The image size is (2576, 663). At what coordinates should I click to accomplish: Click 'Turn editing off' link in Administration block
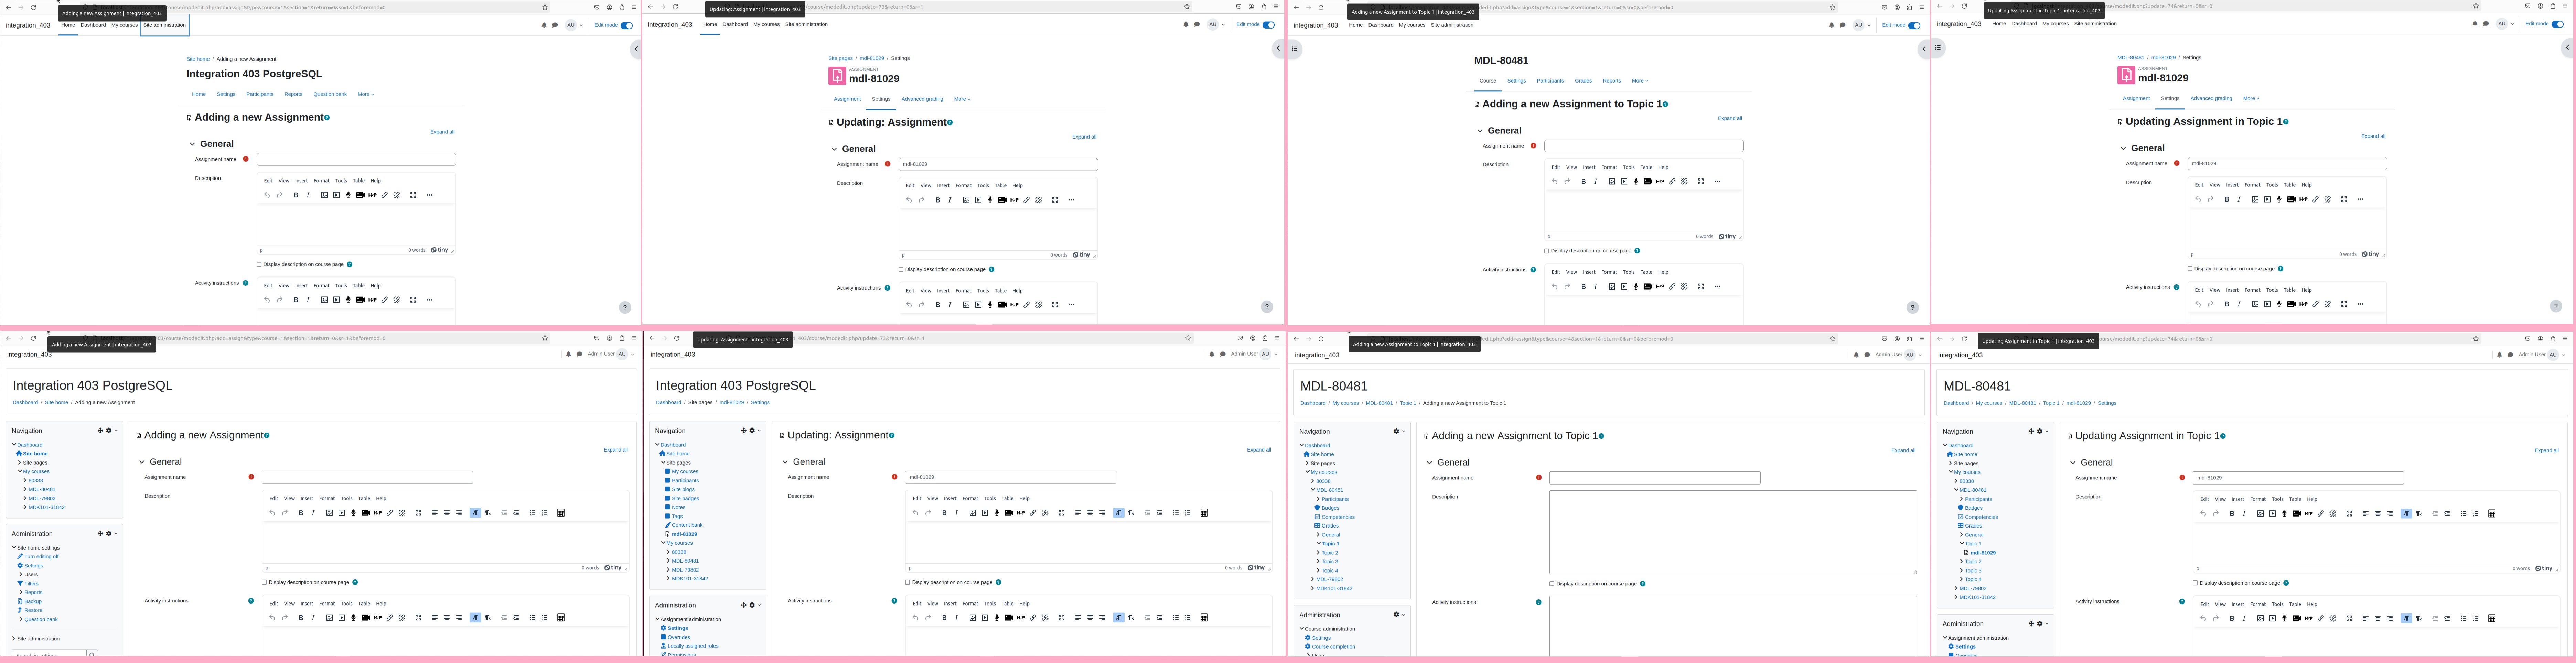41,557
